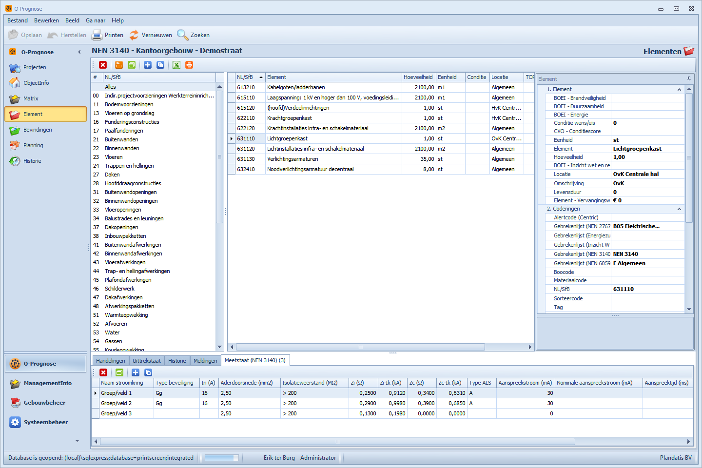This screenshot has width=702, height=468.
Task: Collapse the "1. Element" property section
Action: 679,90
